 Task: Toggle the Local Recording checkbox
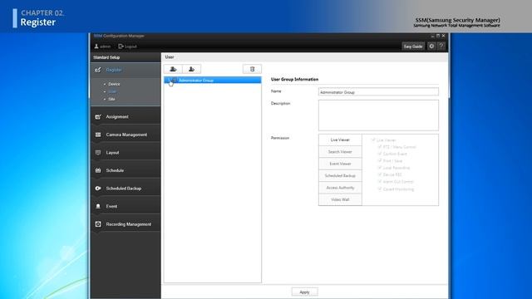(x=380, y=168)
